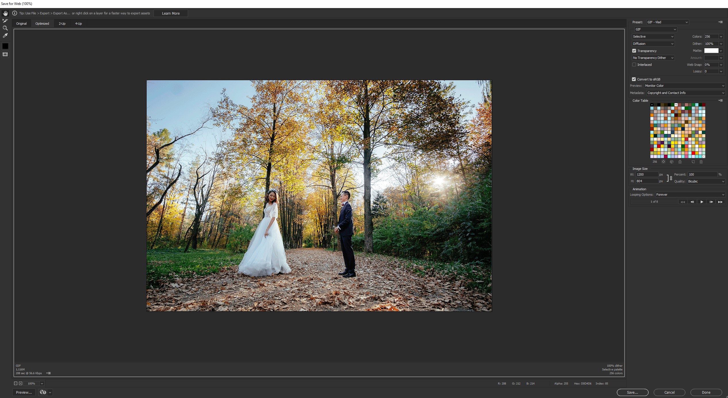Select the Eyedropper tool

[5, 36]
